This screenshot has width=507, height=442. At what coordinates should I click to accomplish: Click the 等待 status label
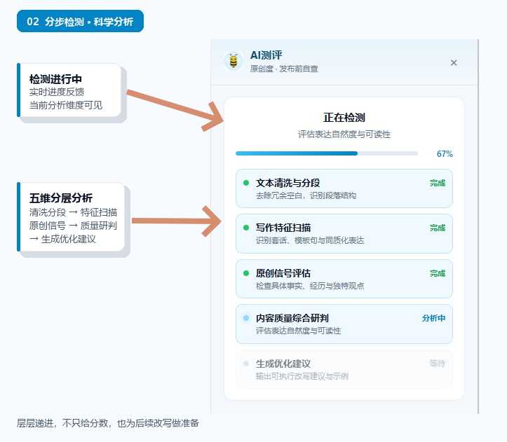438,364
